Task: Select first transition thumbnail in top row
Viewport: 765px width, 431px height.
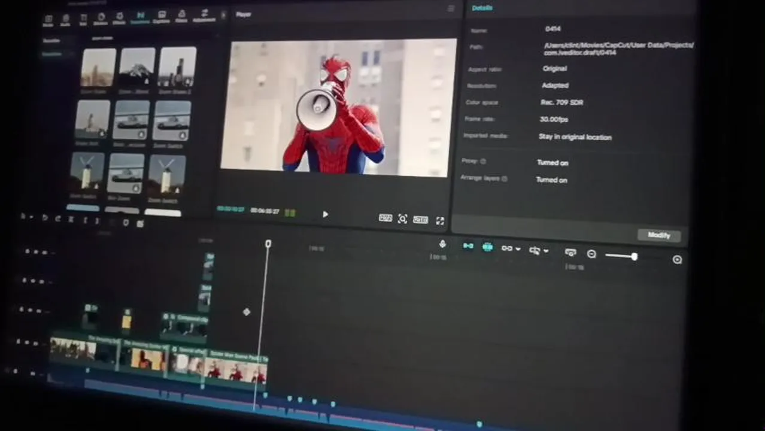Action: click(x=99, y=66)
